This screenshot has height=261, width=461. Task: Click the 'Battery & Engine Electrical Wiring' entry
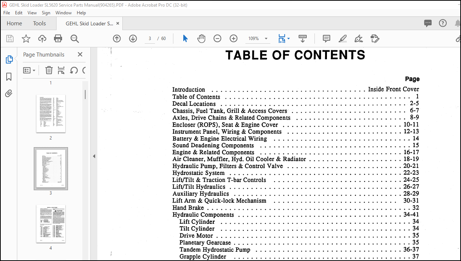[x=220, y=138]
